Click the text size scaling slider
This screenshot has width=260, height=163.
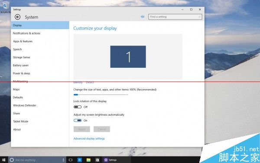[101, 95]
